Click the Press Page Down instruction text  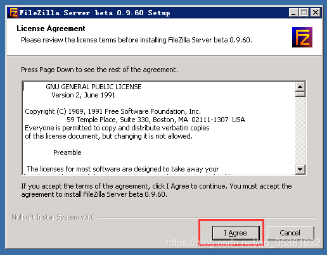pos(99,70)
